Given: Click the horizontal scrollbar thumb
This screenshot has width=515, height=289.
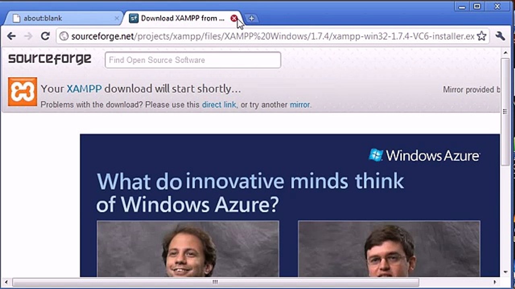Looking at the screenshot, I should click(x=216, y=282).
